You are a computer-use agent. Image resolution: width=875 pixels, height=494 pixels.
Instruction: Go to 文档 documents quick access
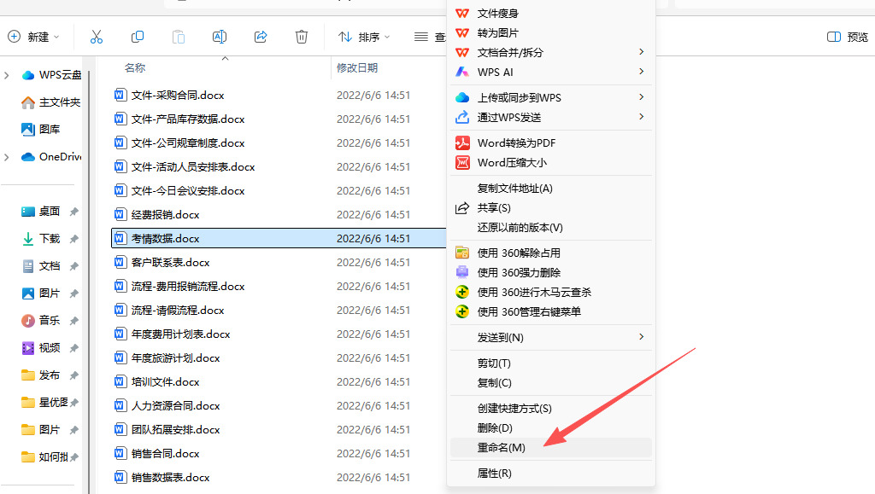pos(41,266)
